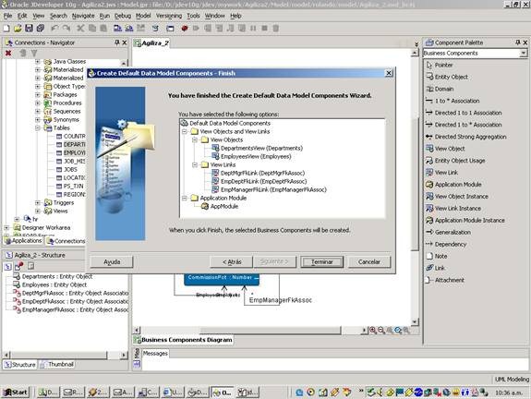The image size is (531, 399).
Task: Click the zoom in icon under diagram
Action: [373, 330]
